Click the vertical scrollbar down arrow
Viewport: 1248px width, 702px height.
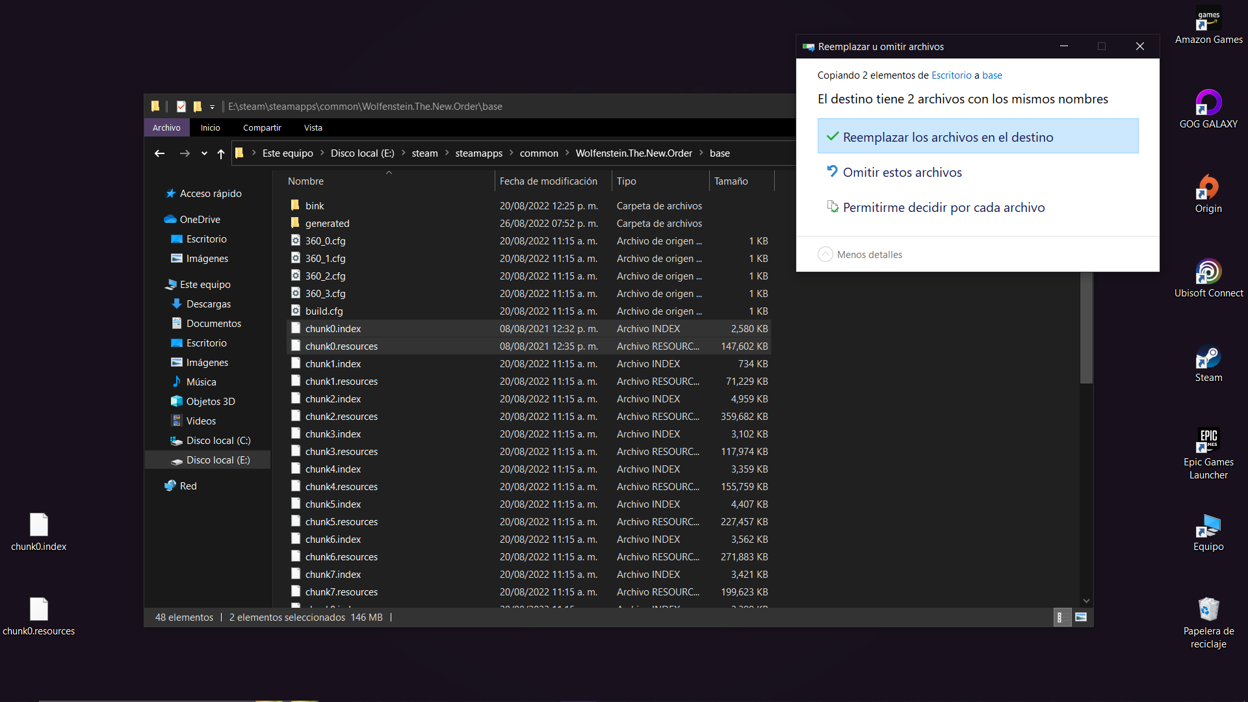pyautogui.click(x=1086, y=601)
